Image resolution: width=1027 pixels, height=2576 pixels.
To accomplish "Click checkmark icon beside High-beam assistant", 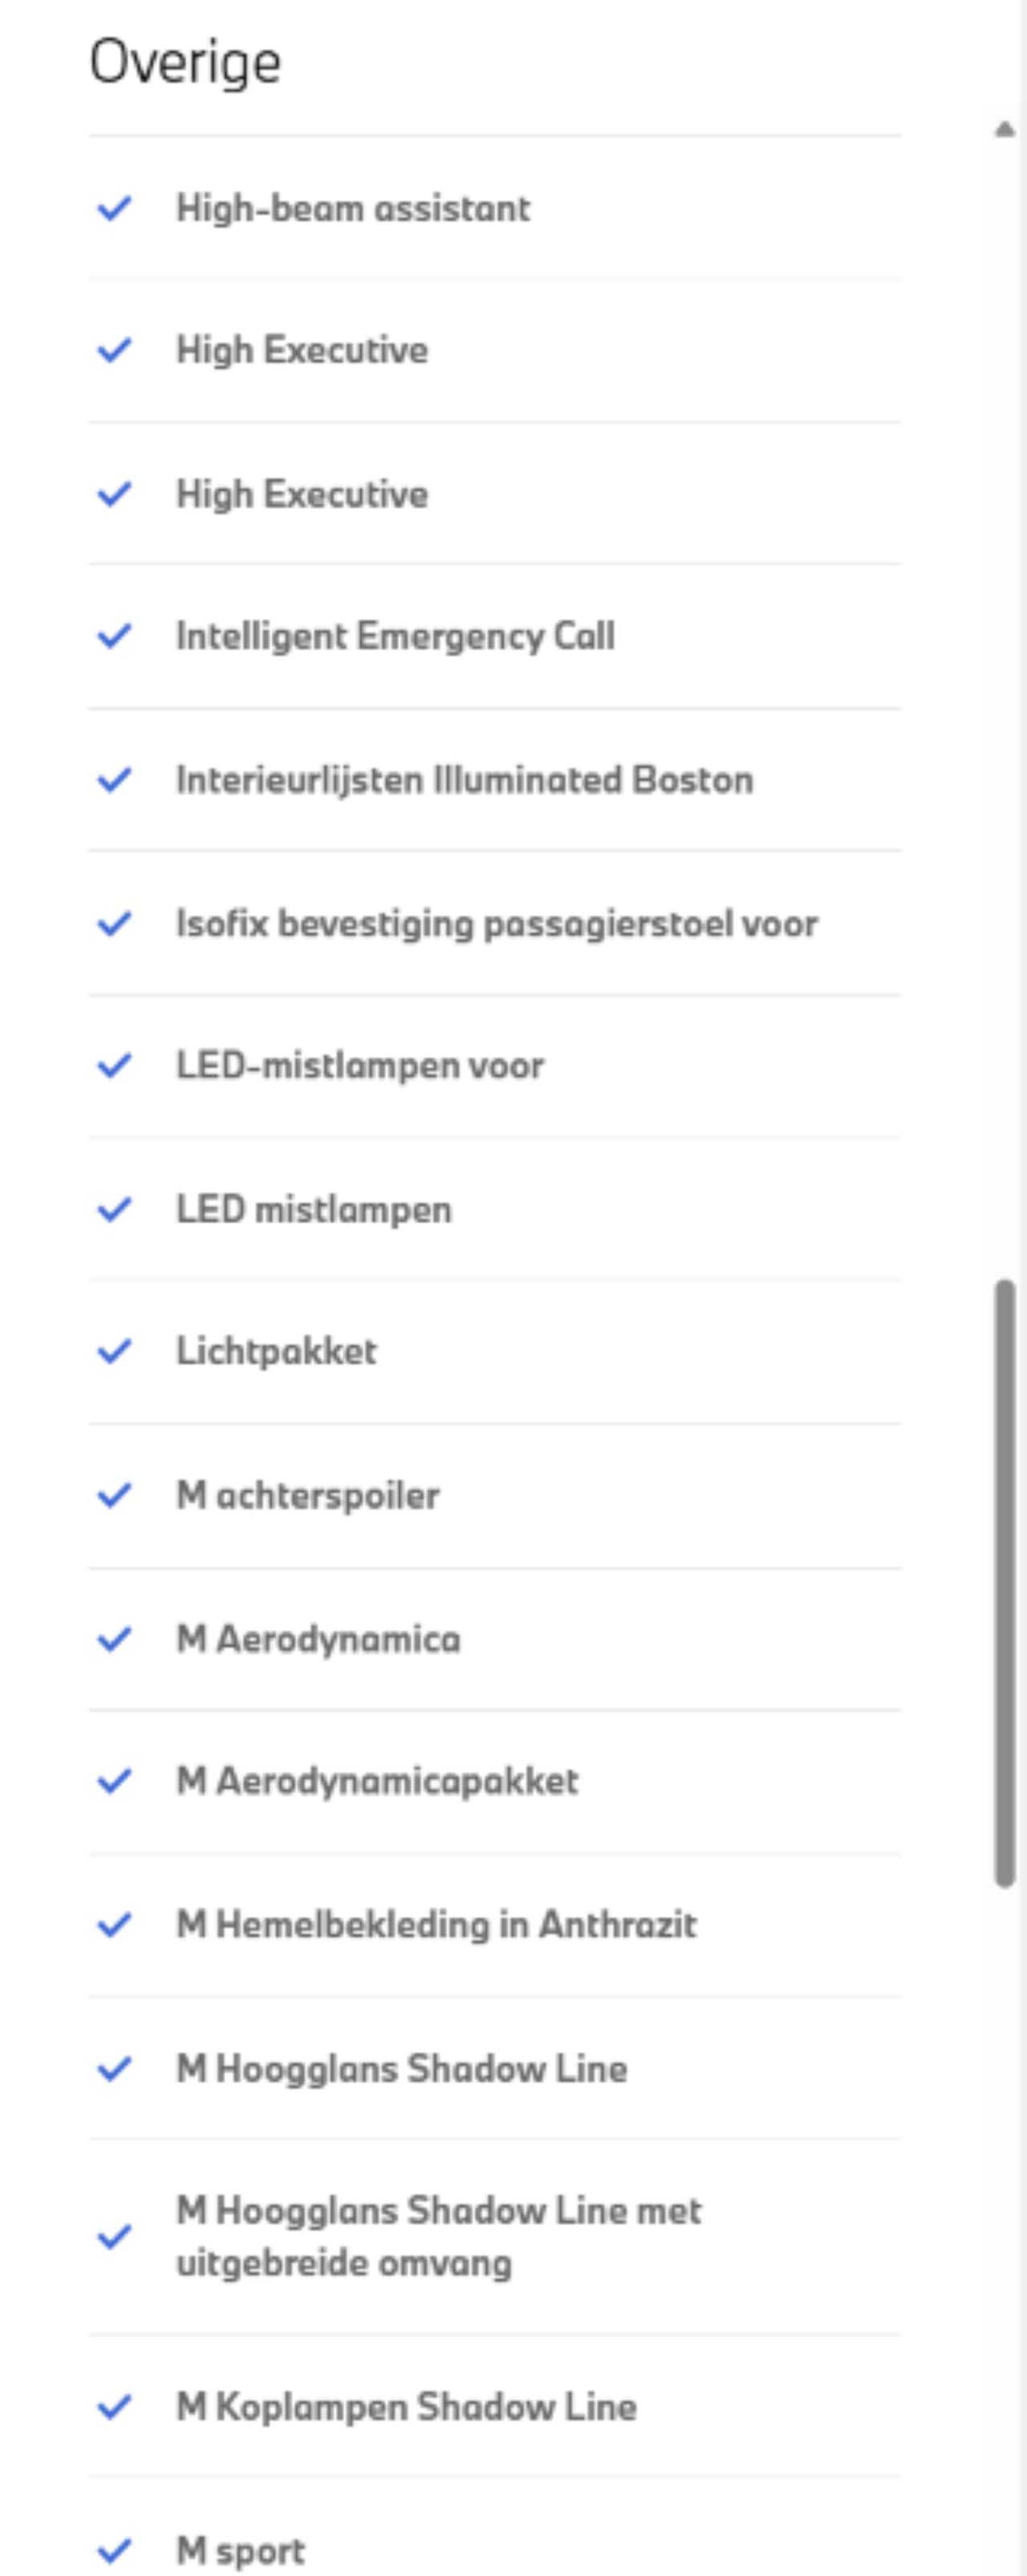I will click(114, 208).
